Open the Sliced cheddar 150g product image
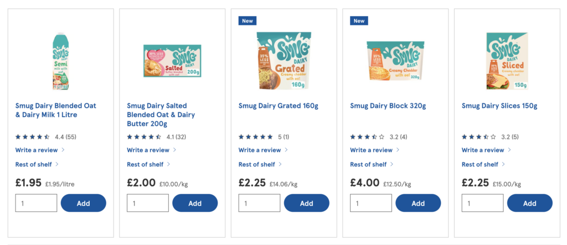The width and height of the screenshot is (567, 245). click(x=507, y=61)
